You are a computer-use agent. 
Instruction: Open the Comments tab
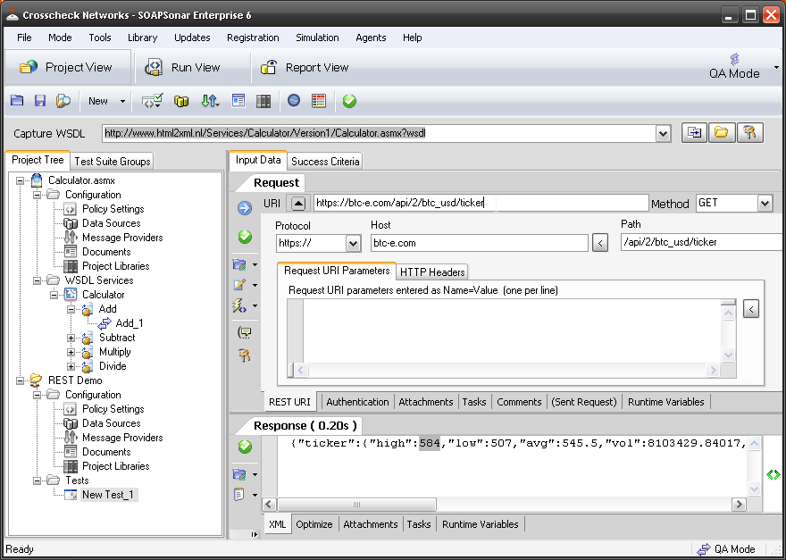click(x=519, y=402)
